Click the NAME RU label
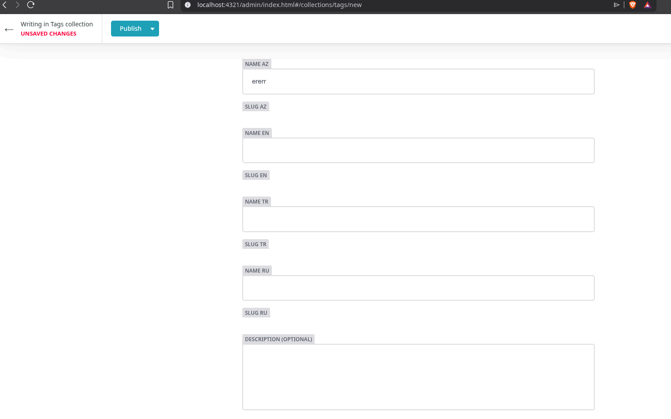This screenshot has height=419, width=671. click(x=257, y=270)
